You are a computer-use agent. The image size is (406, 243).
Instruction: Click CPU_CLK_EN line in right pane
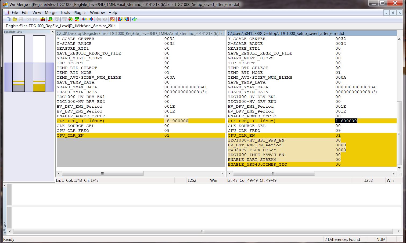(x=312, y=135)
